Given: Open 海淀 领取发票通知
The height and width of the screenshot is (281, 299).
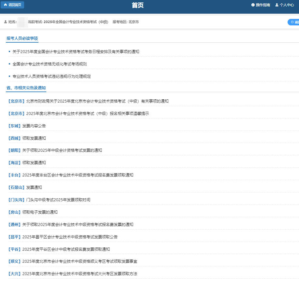Looking at the screenshot, I should pyautogui.click(x=34, y=162).
